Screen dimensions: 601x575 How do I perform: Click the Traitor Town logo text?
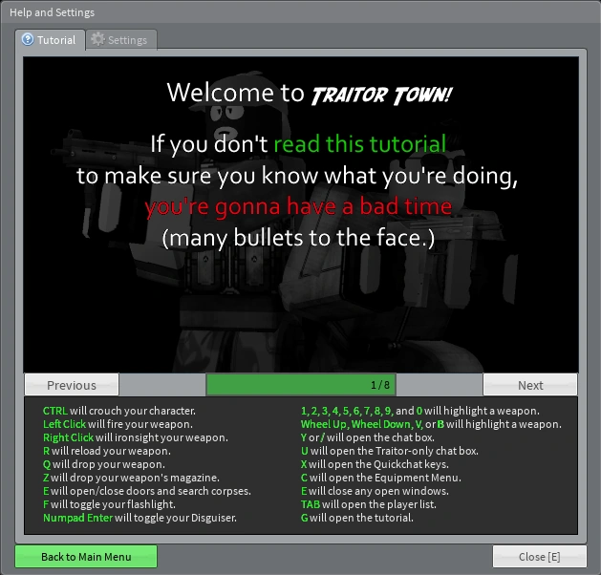[x=382, y=95]
